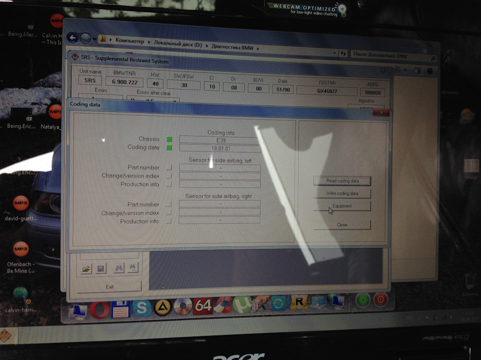The height and width of the screenshot is (360, 481).
Task: Toggle left sensor Part number checkbox
Action: click(x=169, y=167)
